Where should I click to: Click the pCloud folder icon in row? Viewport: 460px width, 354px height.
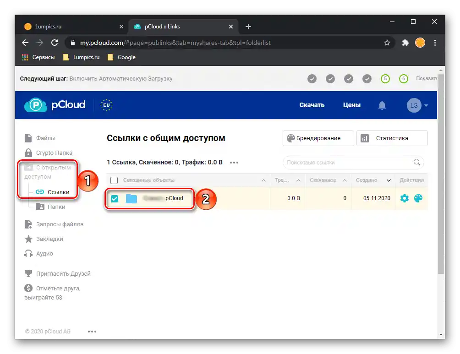tap(131, 199)
